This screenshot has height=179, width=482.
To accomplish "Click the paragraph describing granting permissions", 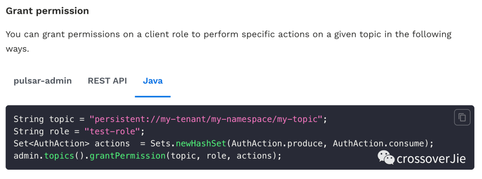I will [x=229, y=41].
